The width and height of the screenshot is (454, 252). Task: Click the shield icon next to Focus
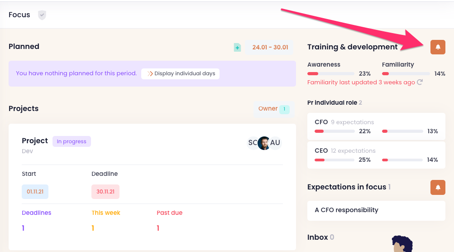tap(42, 15)
